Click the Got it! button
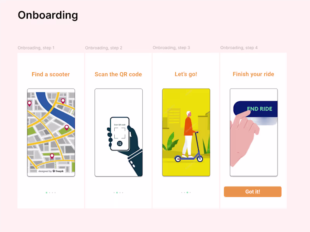310x232 pixels. 253,192
